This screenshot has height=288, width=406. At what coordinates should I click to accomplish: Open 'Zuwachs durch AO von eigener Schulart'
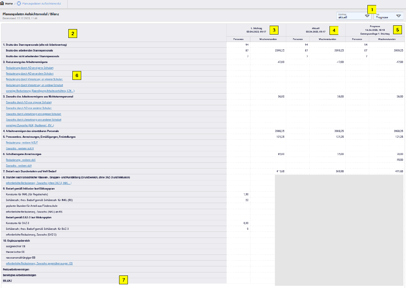pos(29,102)
